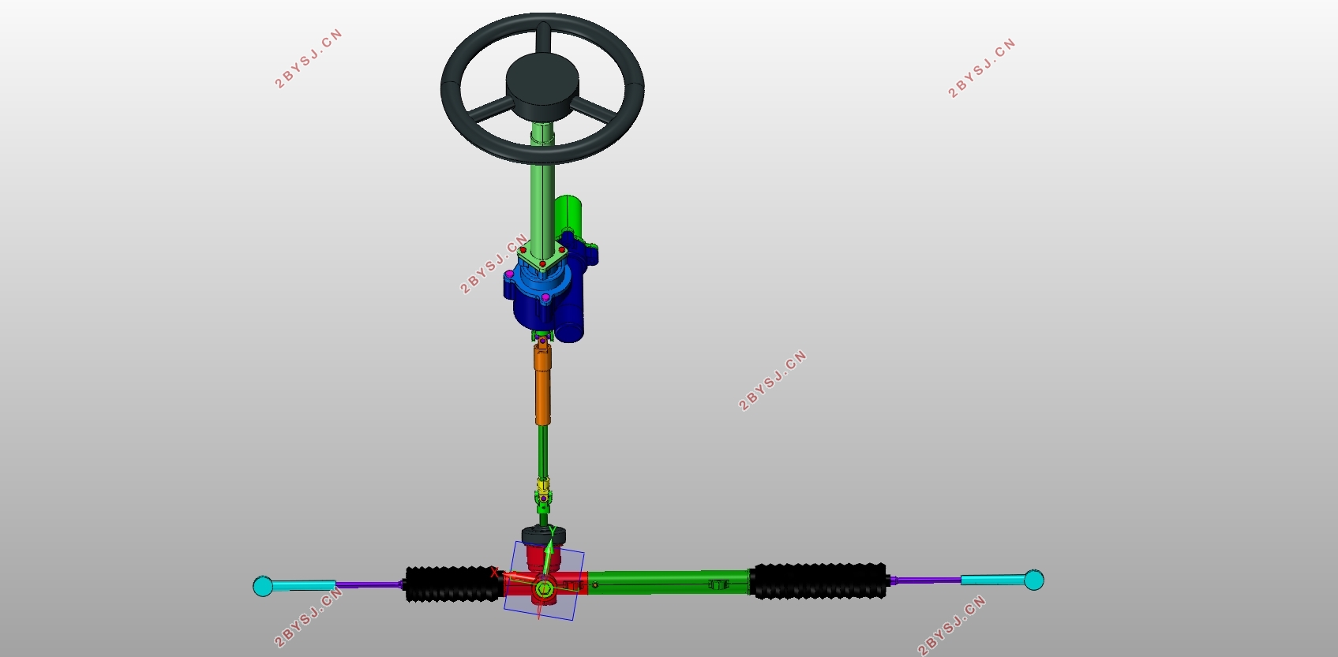Select the long green rack housing tube
The height and width of the screenshot is (657, 1338).
click(x=668, y=581)
